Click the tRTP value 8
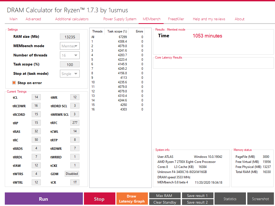The image size is (275, 206). pos(75,140)
